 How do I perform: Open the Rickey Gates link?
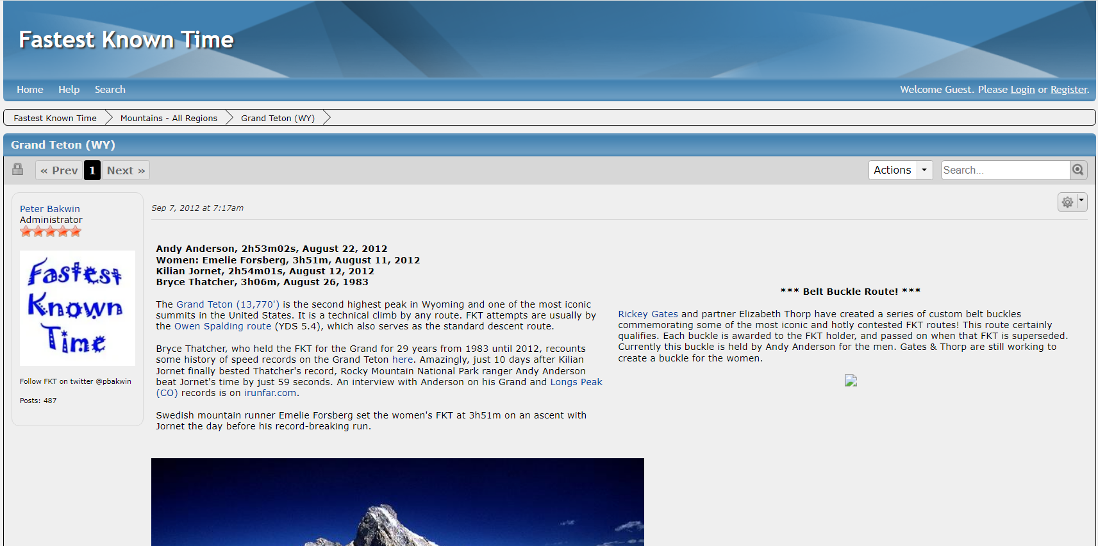tap(648, 314)
